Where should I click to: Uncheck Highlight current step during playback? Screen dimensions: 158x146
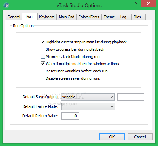pos(43,42)
